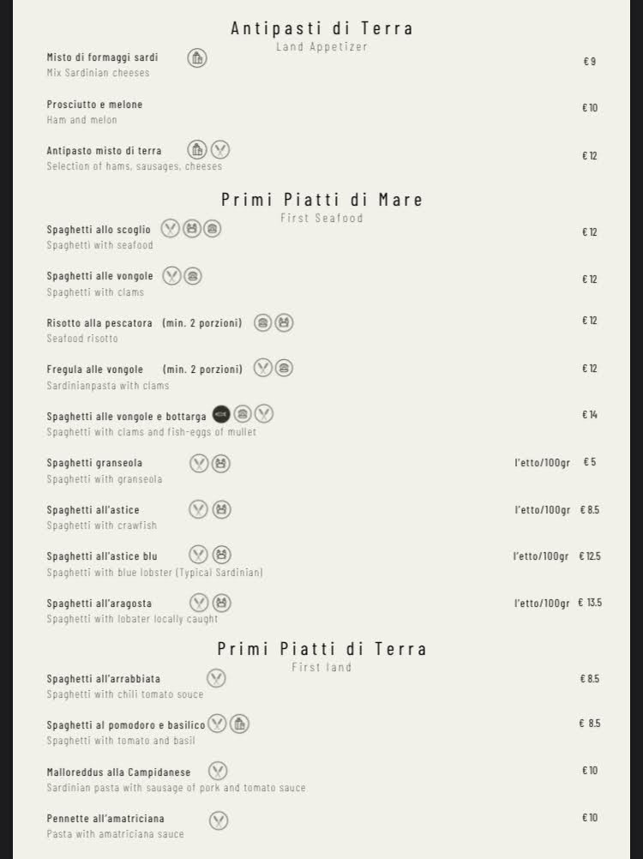The image size is (643, 859).
Task: Click gluten icon beside Pennette all'amatriciana
Action: click(x=219, y=820)
